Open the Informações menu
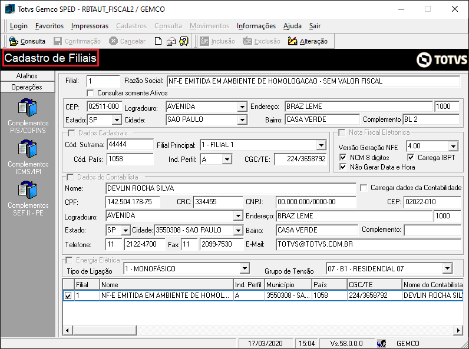469x349 pixels. coord(256,26)
